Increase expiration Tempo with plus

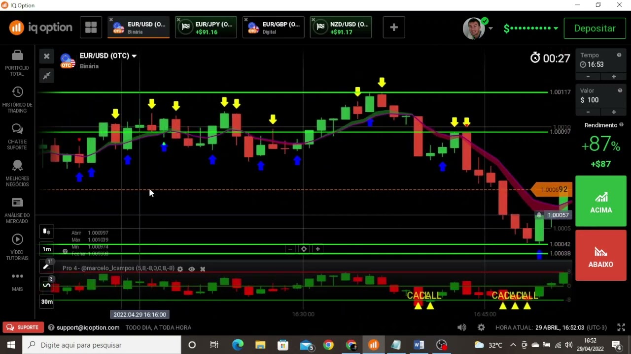pos(614,77)
